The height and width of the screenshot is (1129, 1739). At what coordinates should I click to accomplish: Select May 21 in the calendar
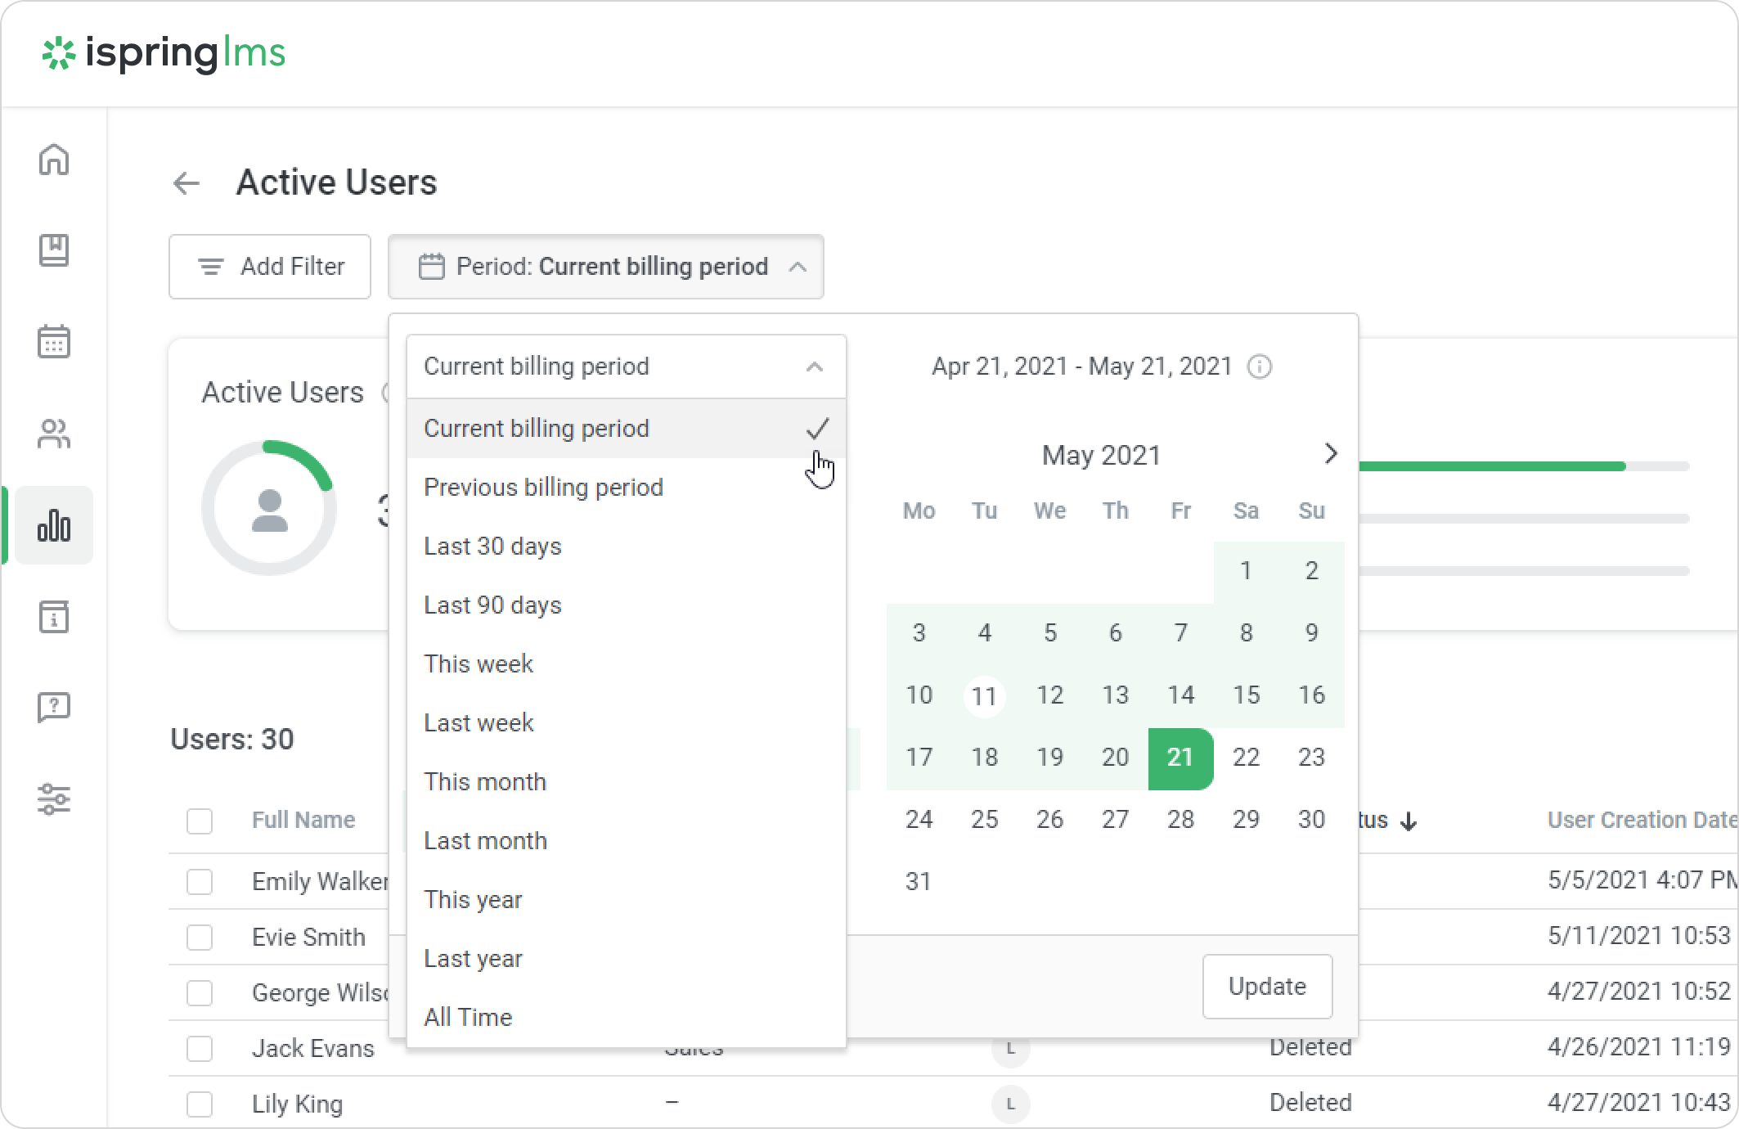(x=1180, y=758)
